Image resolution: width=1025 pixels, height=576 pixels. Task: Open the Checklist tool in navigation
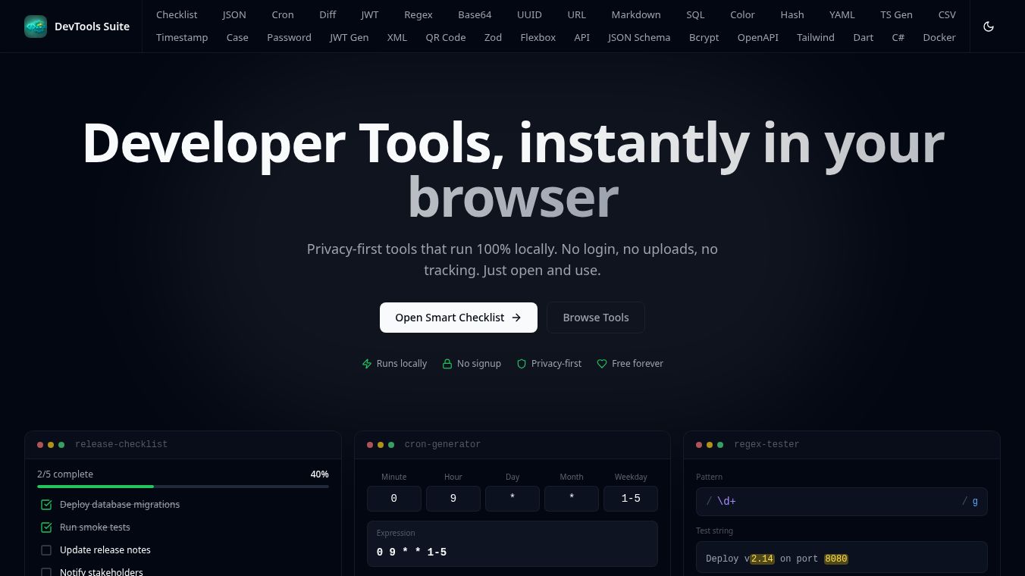(x=177, y=14)
